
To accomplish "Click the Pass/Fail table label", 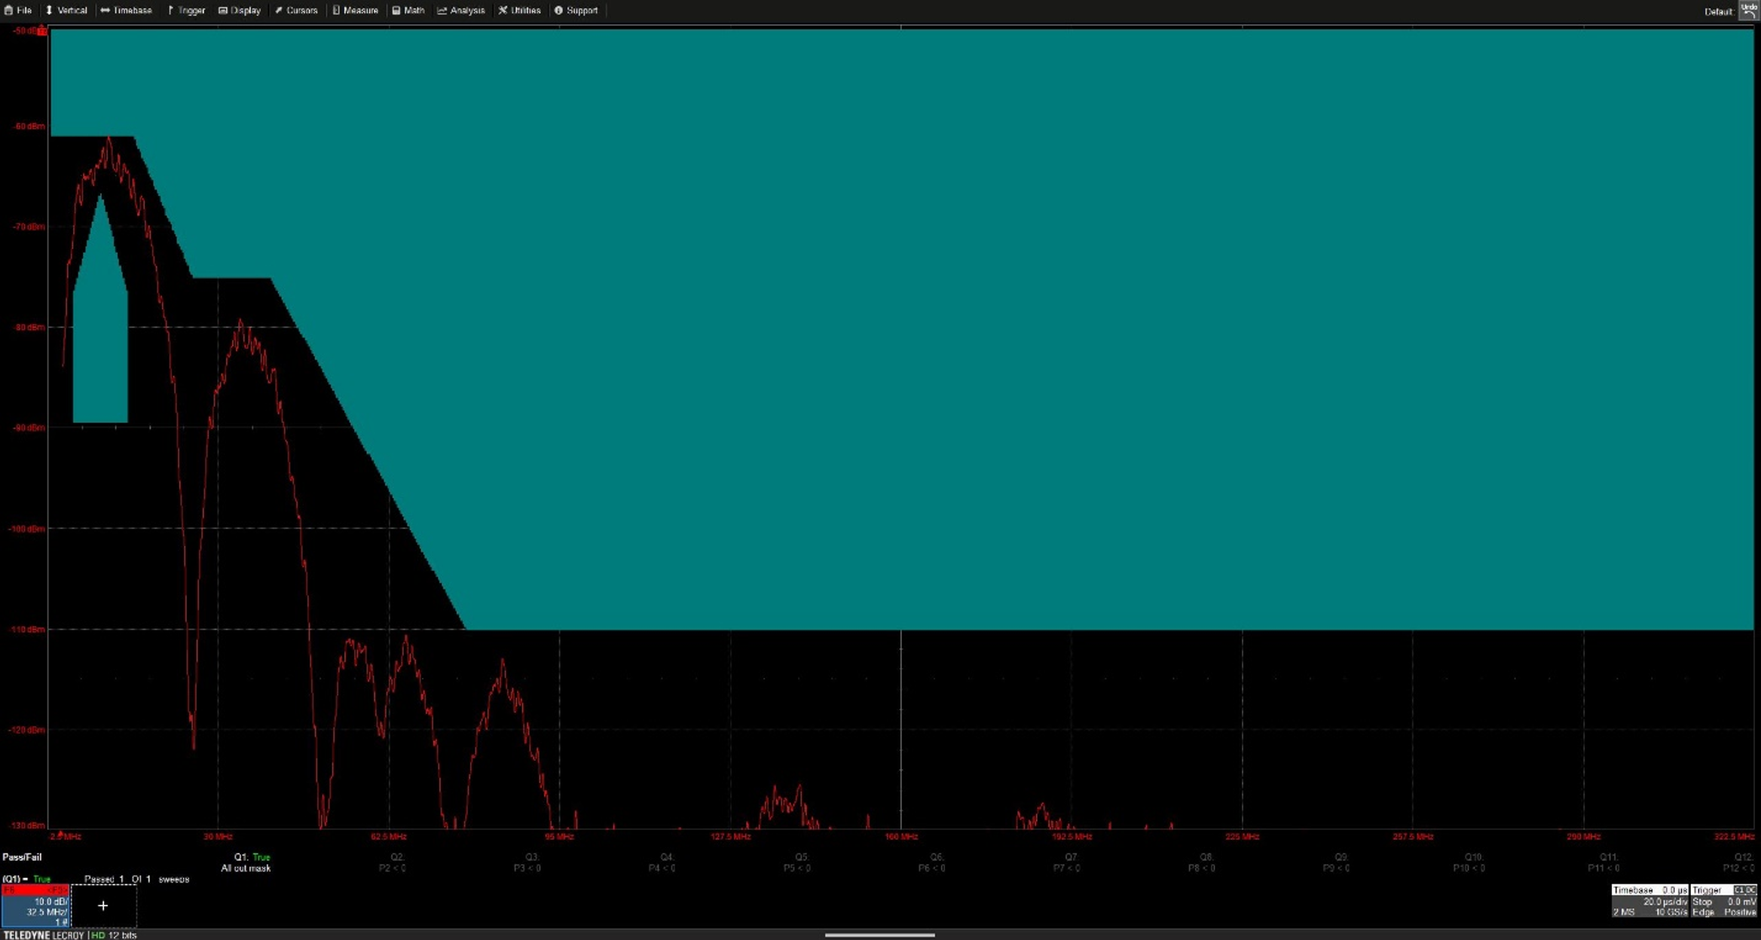I will click(x=22, y=857).
